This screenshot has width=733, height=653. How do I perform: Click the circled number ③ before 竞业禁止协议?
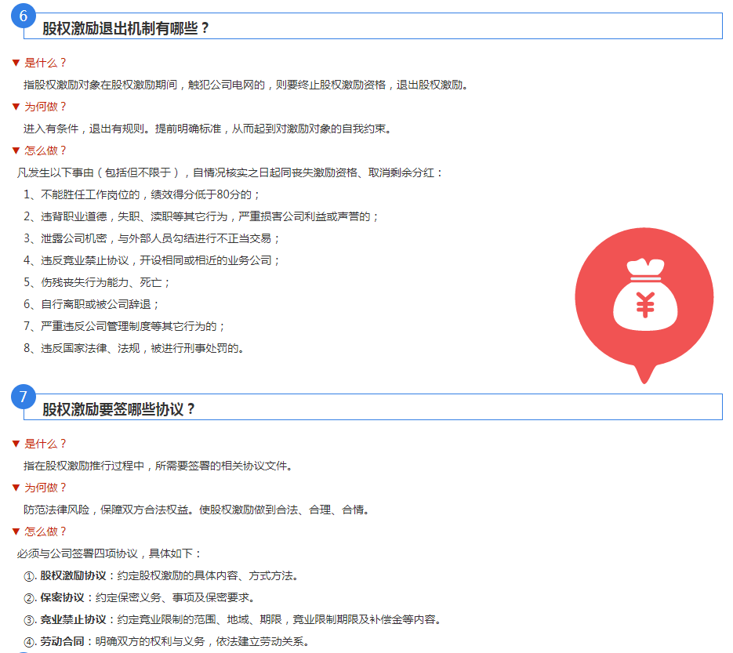30,620
